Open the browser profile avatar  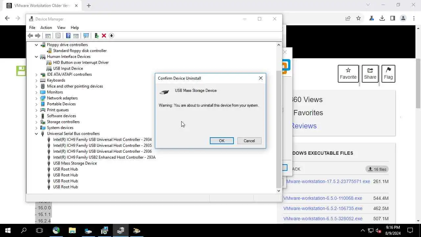[403, 18]
